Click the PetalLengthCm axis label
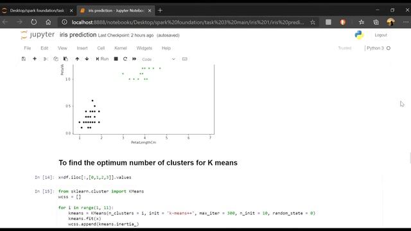The image size is (411, 231). pos(144,142)
